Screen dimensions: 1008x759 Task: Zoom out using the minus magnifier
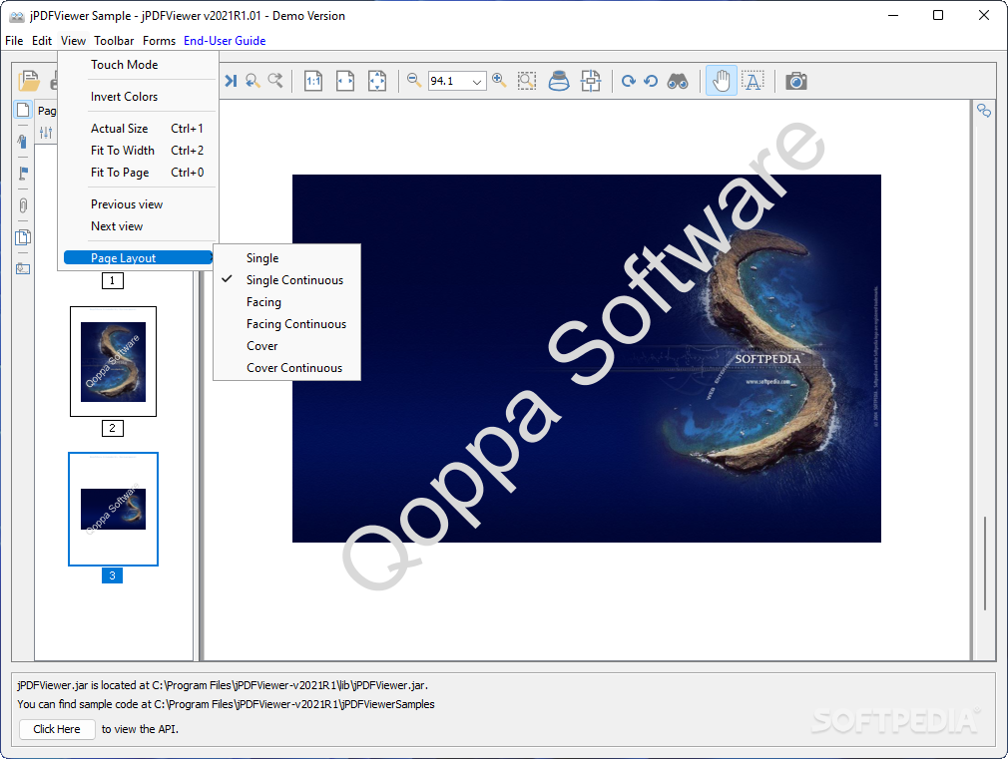414,81
